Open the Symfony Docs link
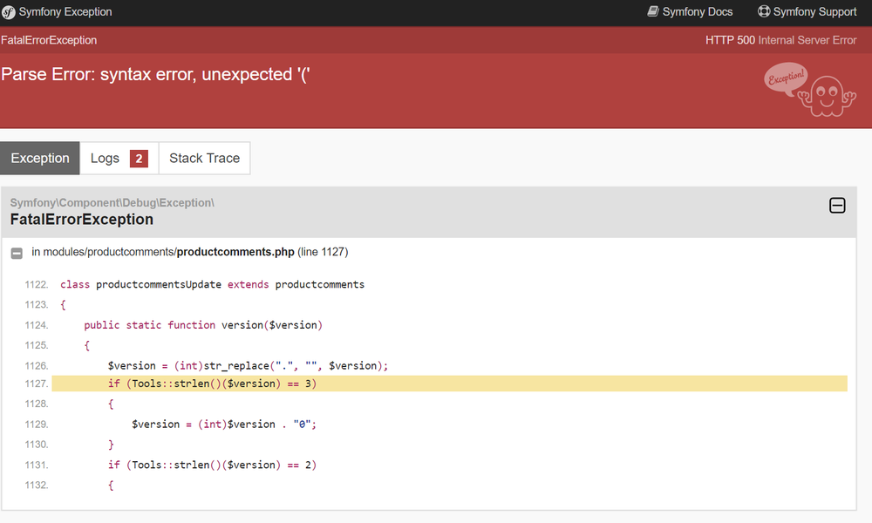The image size is (872, 523). point(698,12)
